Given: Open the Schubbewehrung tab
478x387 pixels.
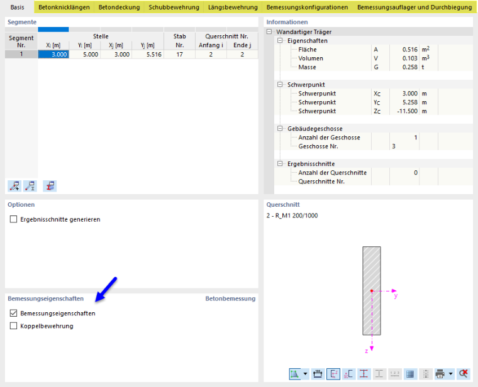Looking at the screenshot, I should pyautogui.click(x=174, y=7).
